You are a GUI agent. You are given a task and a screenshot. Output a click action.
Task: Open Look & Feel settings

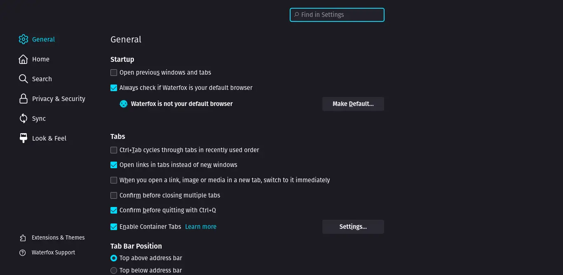49,139
